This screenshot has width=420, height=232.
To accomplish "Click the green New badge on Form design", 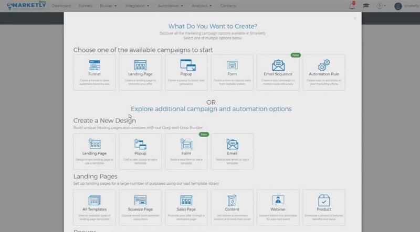I will 204,134.
